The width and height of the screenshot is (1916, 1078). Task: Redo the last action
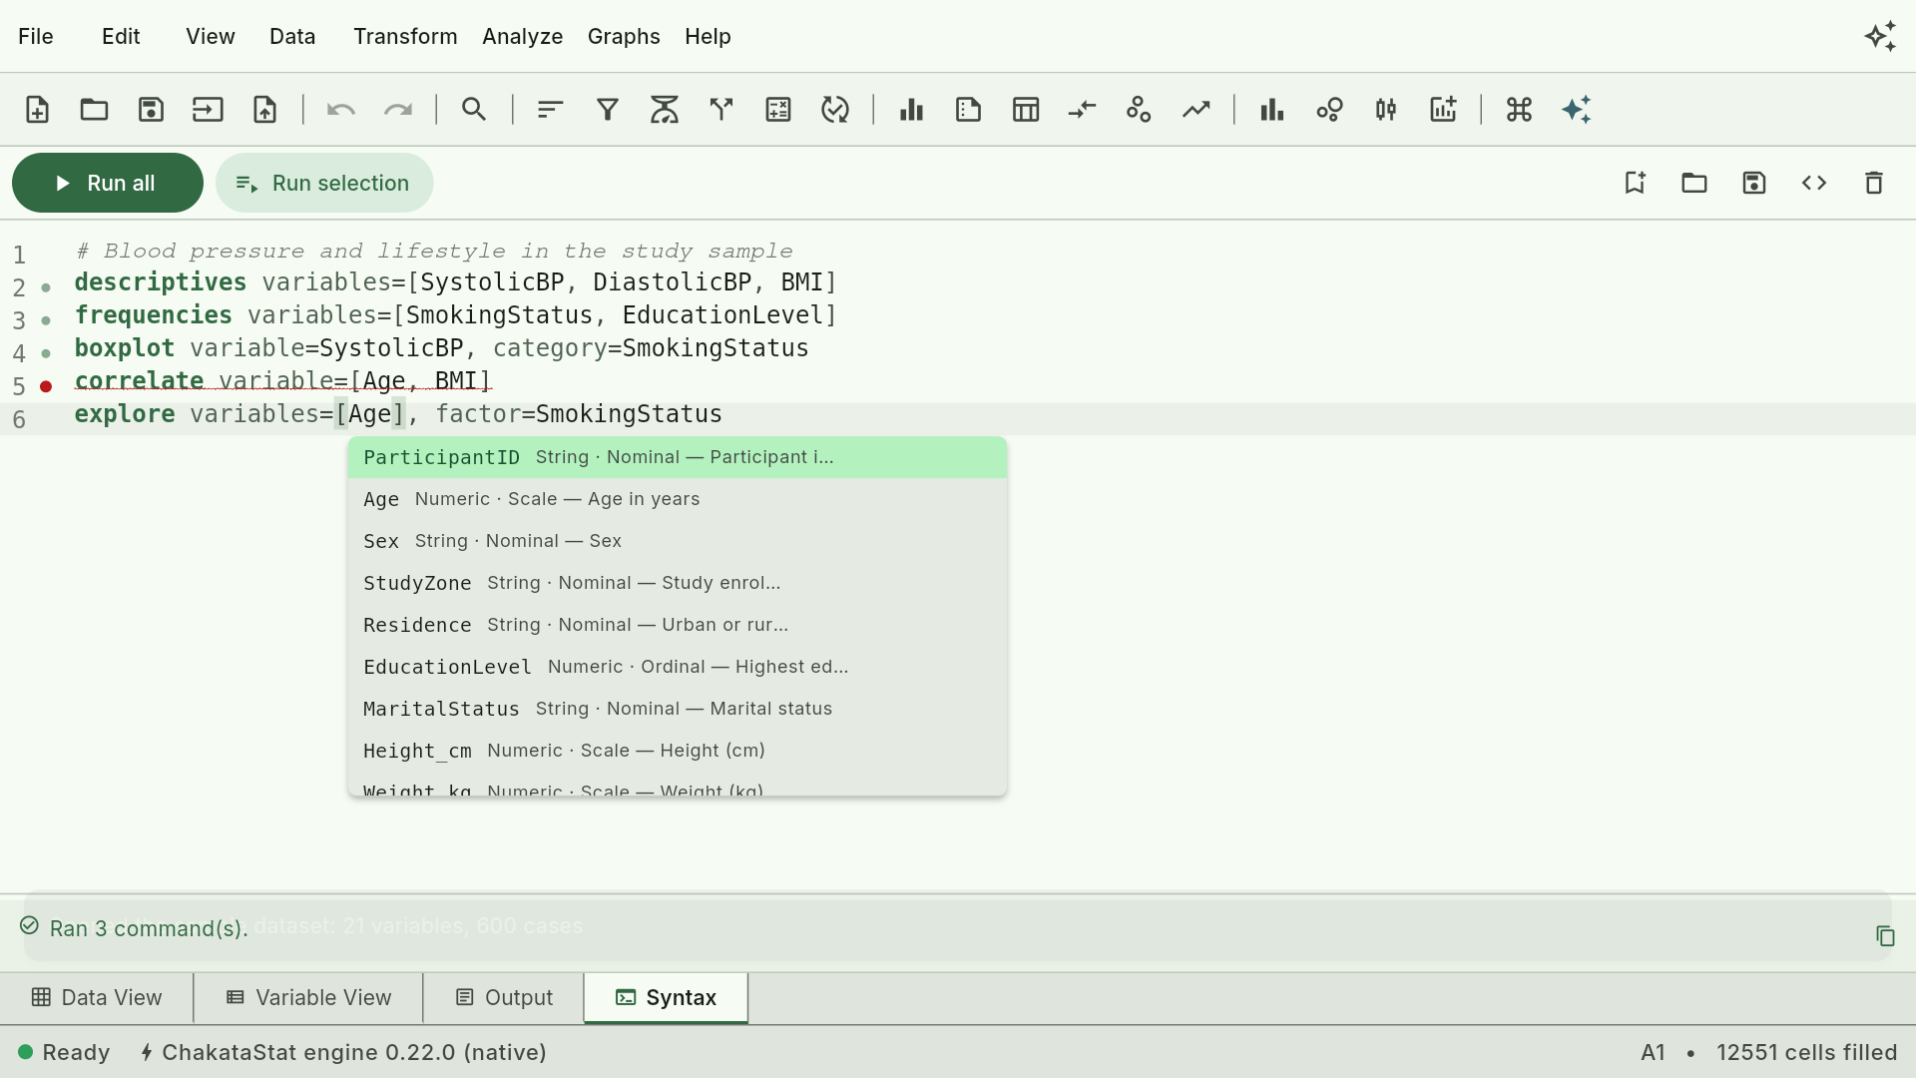(x=398, y=110)
